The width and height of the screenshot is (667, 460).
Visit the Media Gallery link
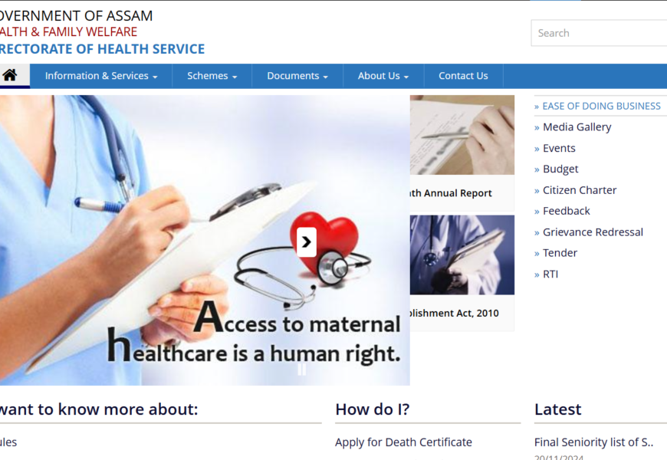coord(577,127)
